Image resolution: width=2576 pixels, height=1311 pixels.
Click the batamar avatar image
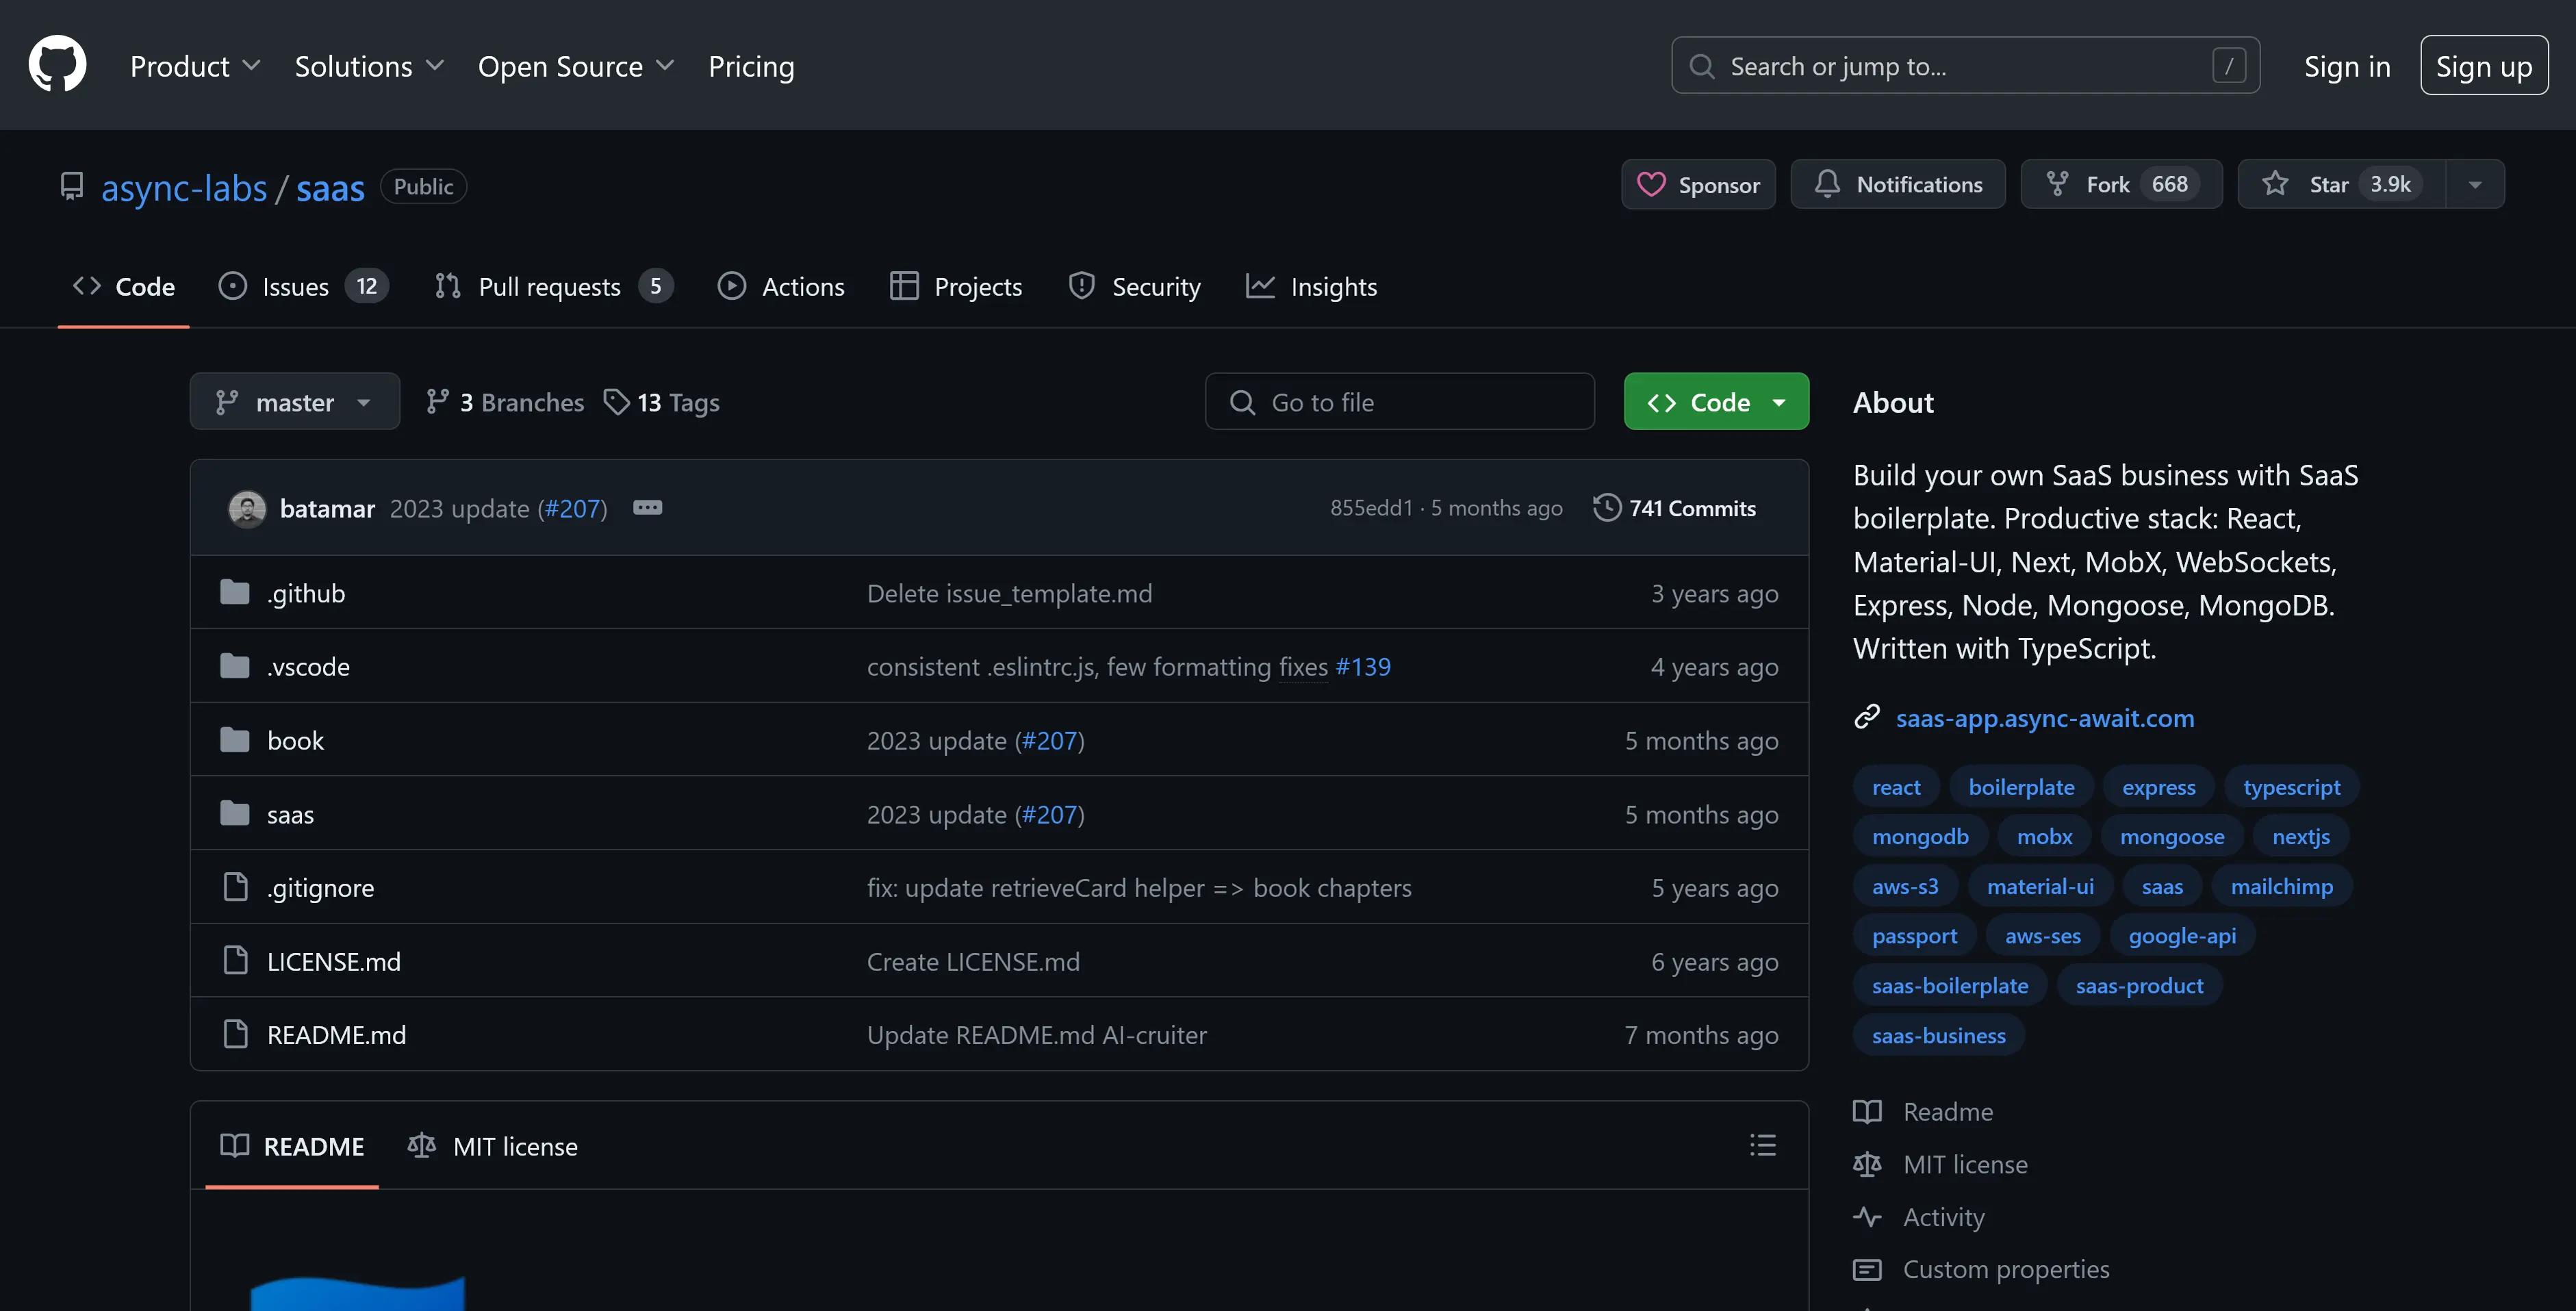coord(247,508)
